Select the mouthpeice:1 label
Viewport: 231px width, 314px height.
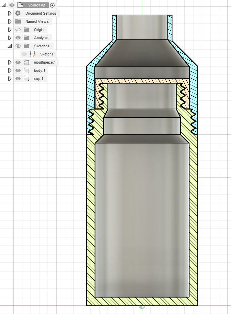pyautogui.click(x=45, y=62)
